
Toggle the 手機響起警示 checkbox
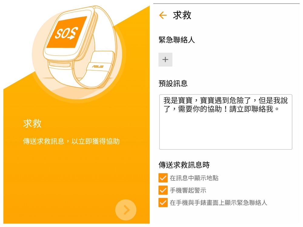[163, 190]
